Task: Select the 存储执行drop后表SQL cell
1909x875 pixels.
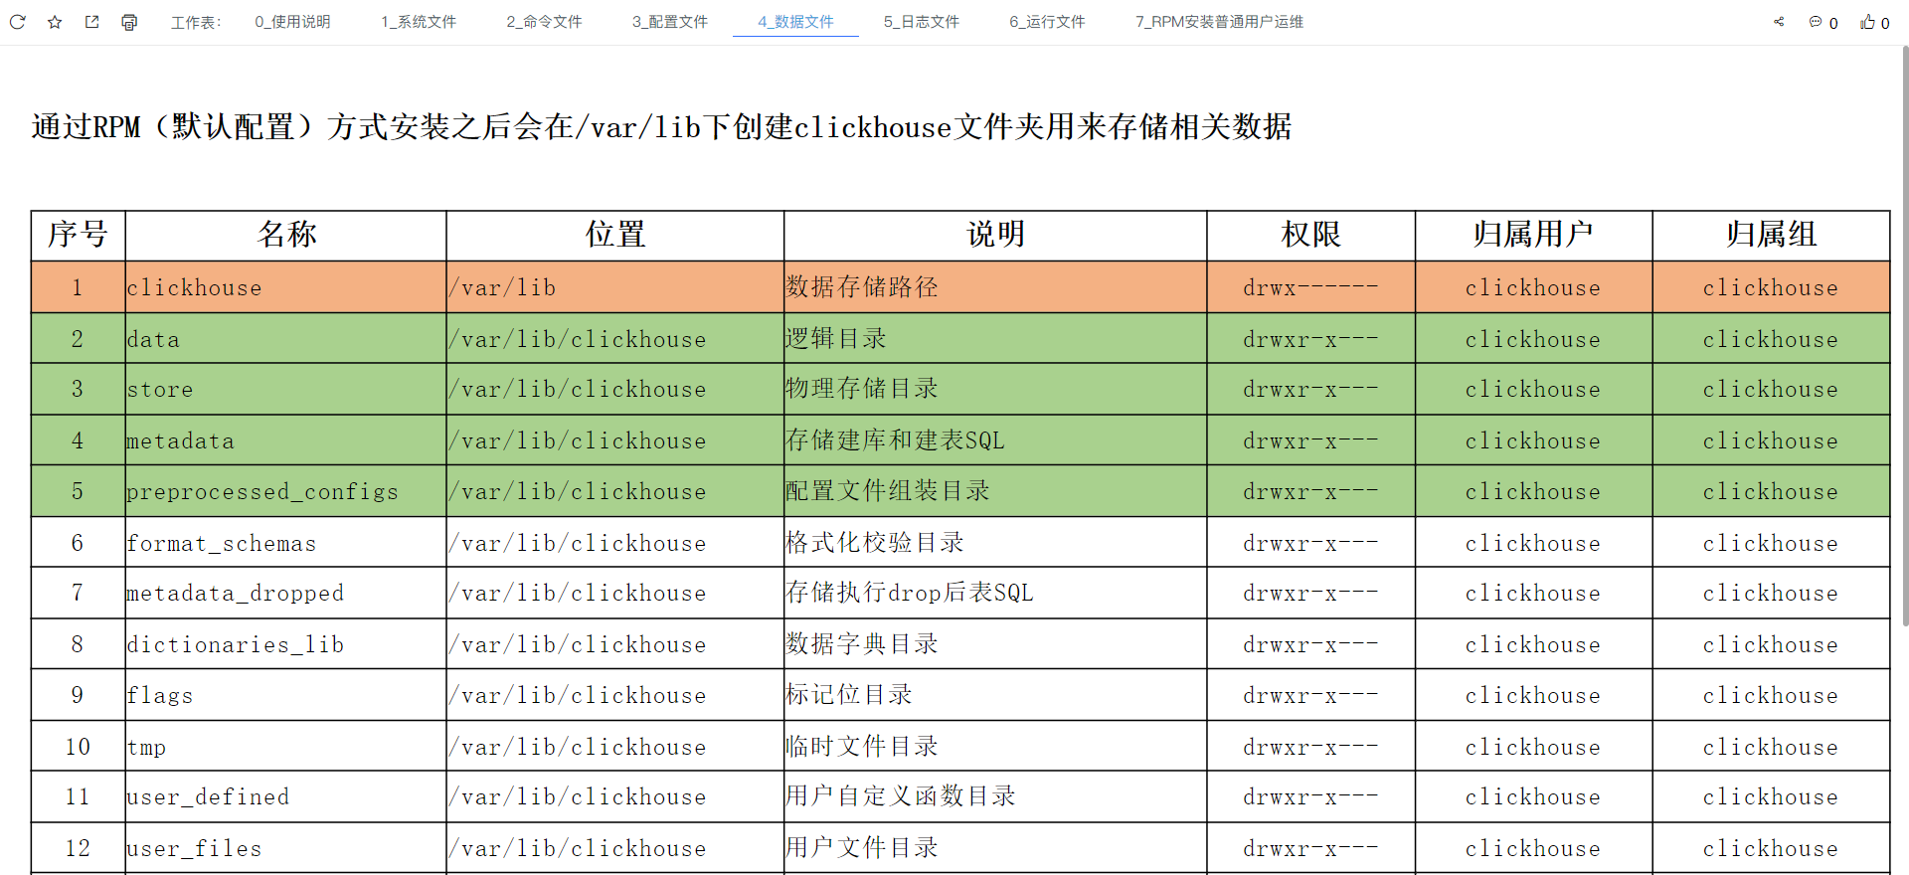Action: (x=995, y=594)
